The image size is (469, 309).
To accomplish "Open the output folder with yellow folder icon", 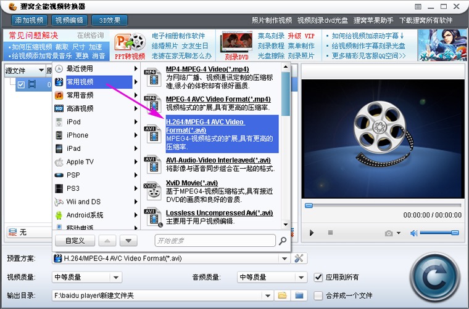I will click(282, 295).
